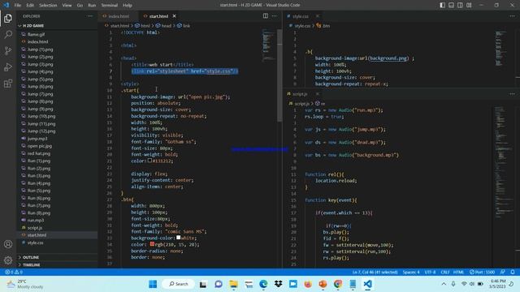This screenshot has width=520, height=292.
Task: Click white background-color swatch
Action: click(x=179, y=238)
